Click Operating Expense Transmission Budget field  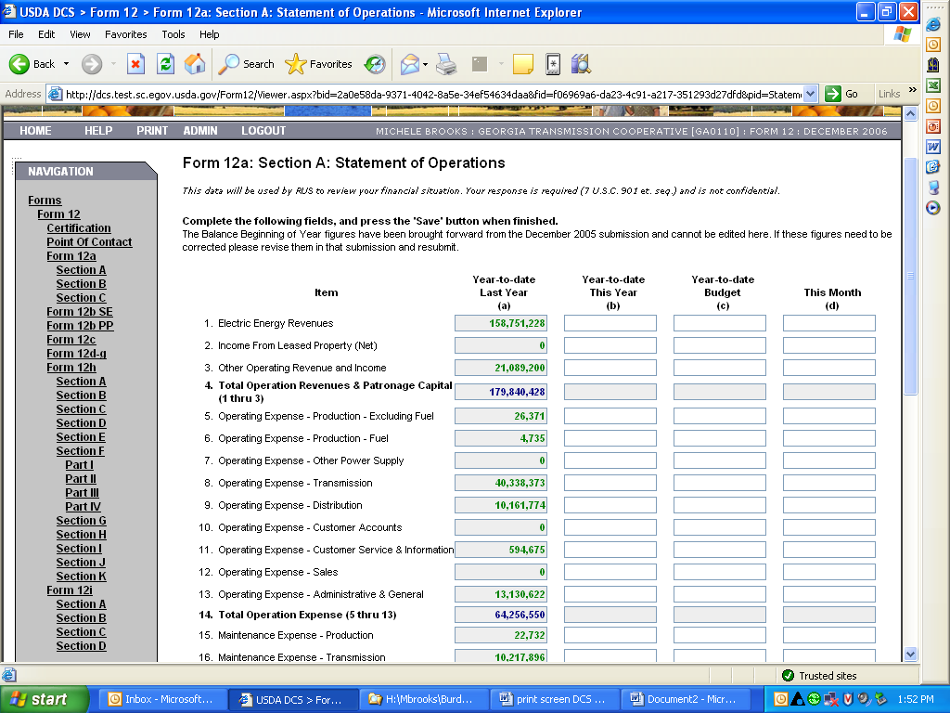tap(719, 483)
